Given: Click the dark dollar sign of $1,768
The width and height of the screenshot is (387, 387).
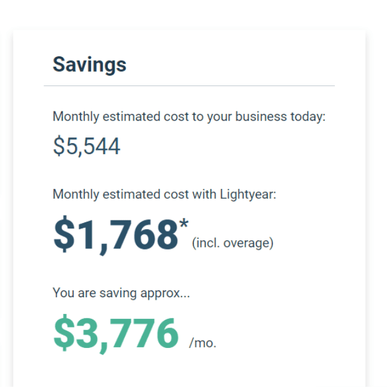Looking at the screenshot, I should [x=64, y=234].
